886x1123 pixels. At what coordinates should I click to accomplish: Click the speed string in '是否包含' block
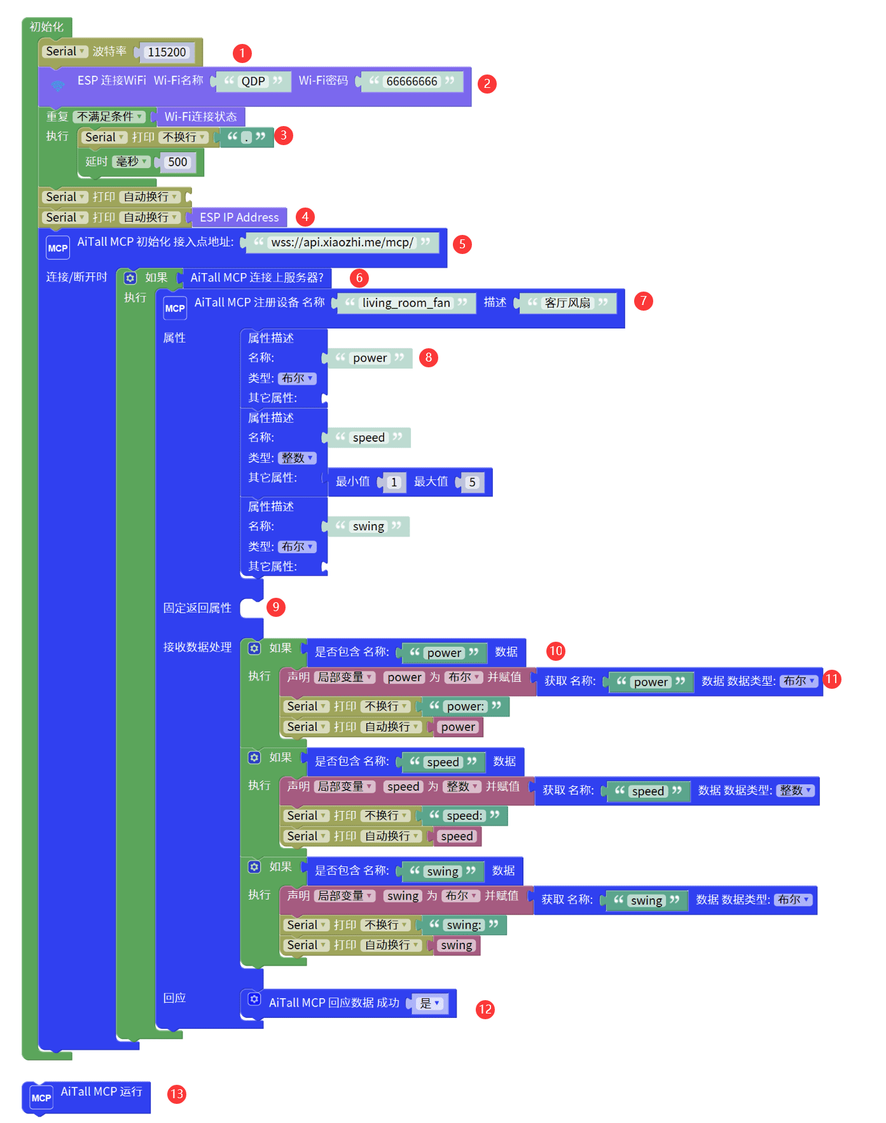(x=443, y=763)
